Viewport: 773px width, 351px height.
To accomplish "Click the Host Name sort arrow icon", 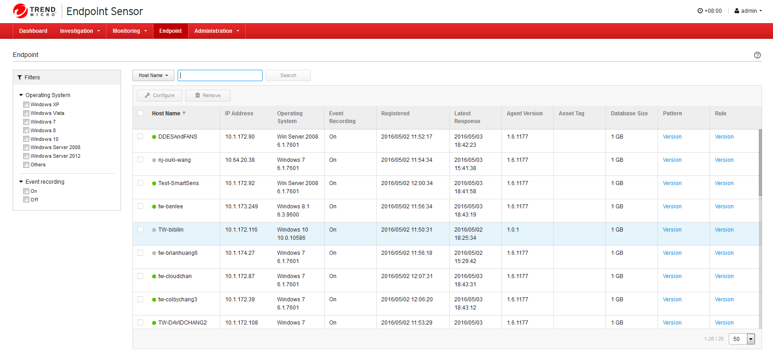I will (184, 113).
